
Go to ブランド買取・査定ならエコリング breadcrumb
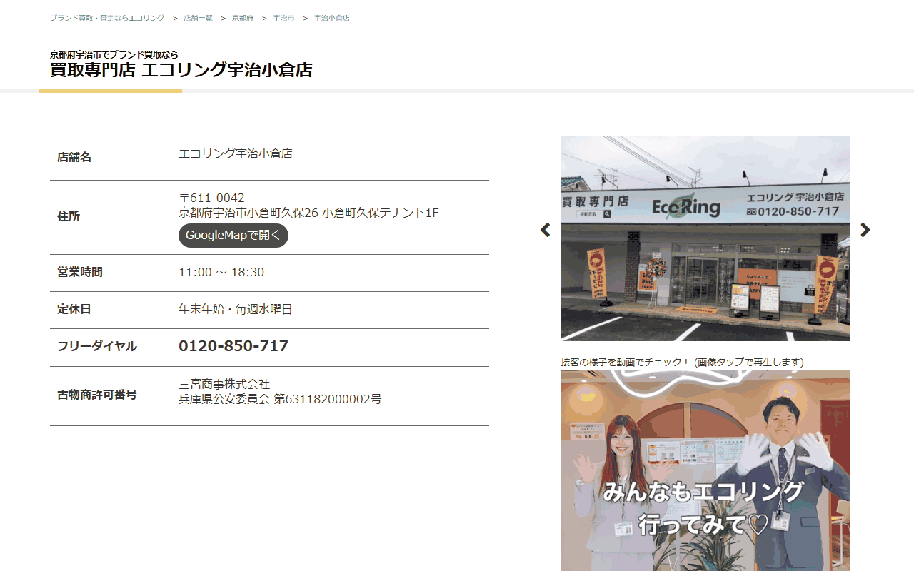coord(107,18)
